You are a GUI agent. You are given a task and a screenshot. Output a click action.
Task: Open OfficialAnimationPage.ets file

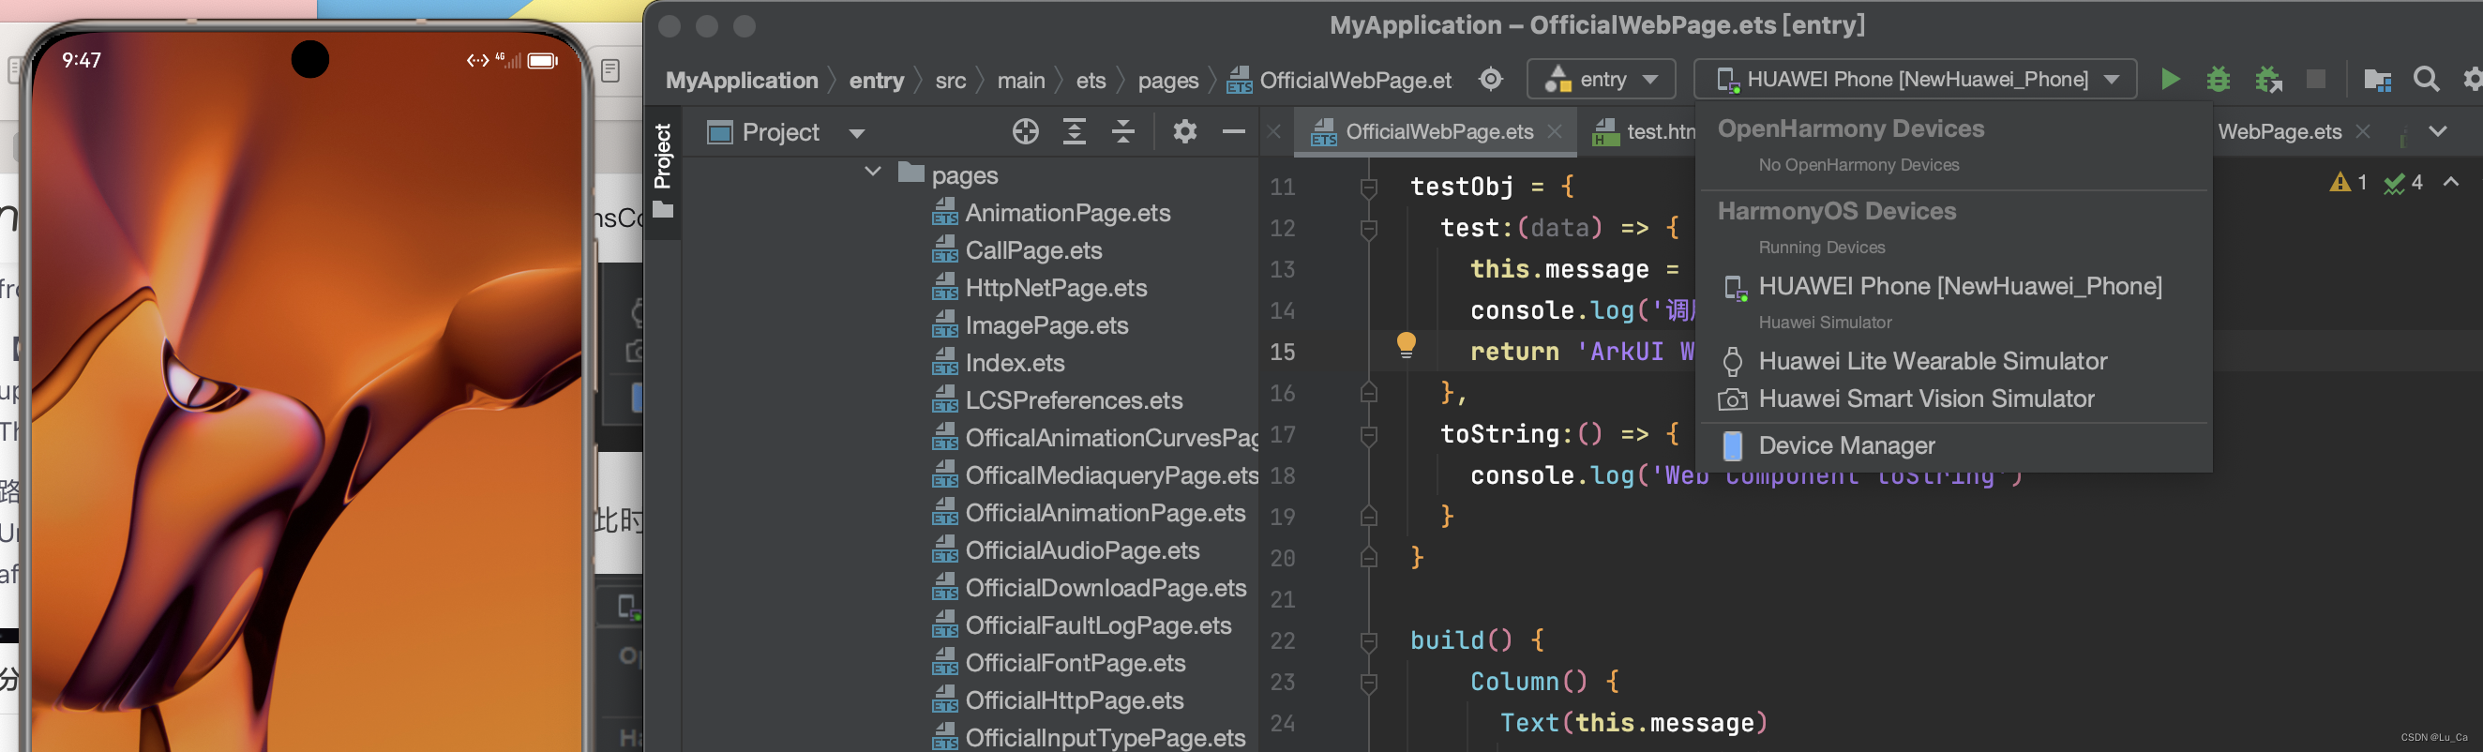coord(1089,514)
